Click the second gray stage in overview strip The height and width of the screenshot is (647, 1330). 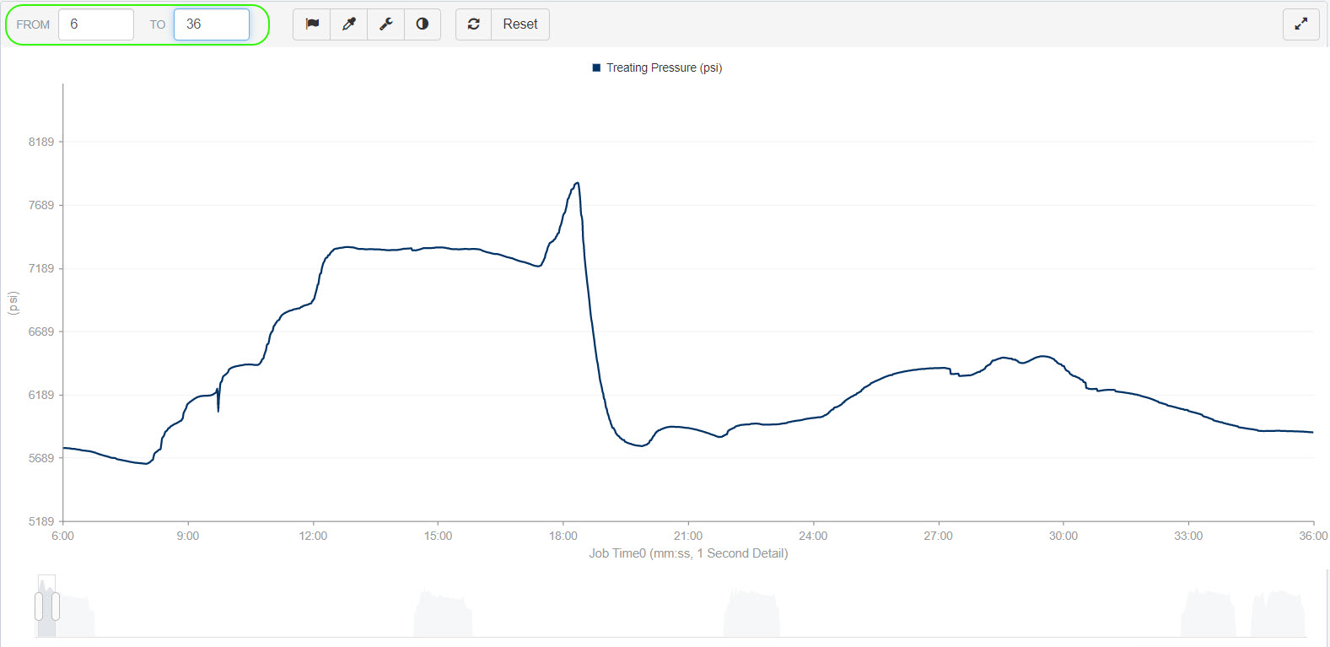(x=443, y=615)
